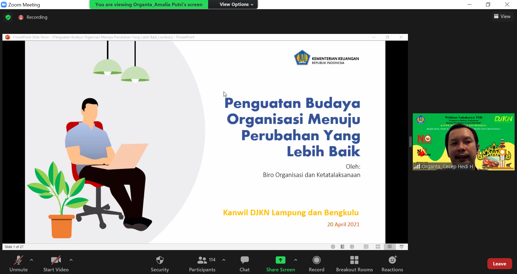Click 'You are viewing' screen share banner
Viewport: 517px width, 274px height.
[x=149, y=5]
